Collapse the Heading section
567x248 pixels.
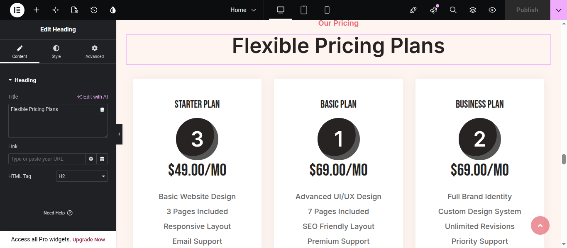22,80
